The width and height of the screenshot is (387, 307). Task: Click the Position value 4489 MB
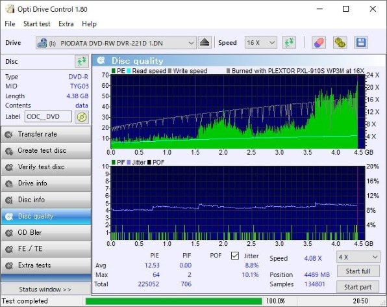[x=317, y=274]
